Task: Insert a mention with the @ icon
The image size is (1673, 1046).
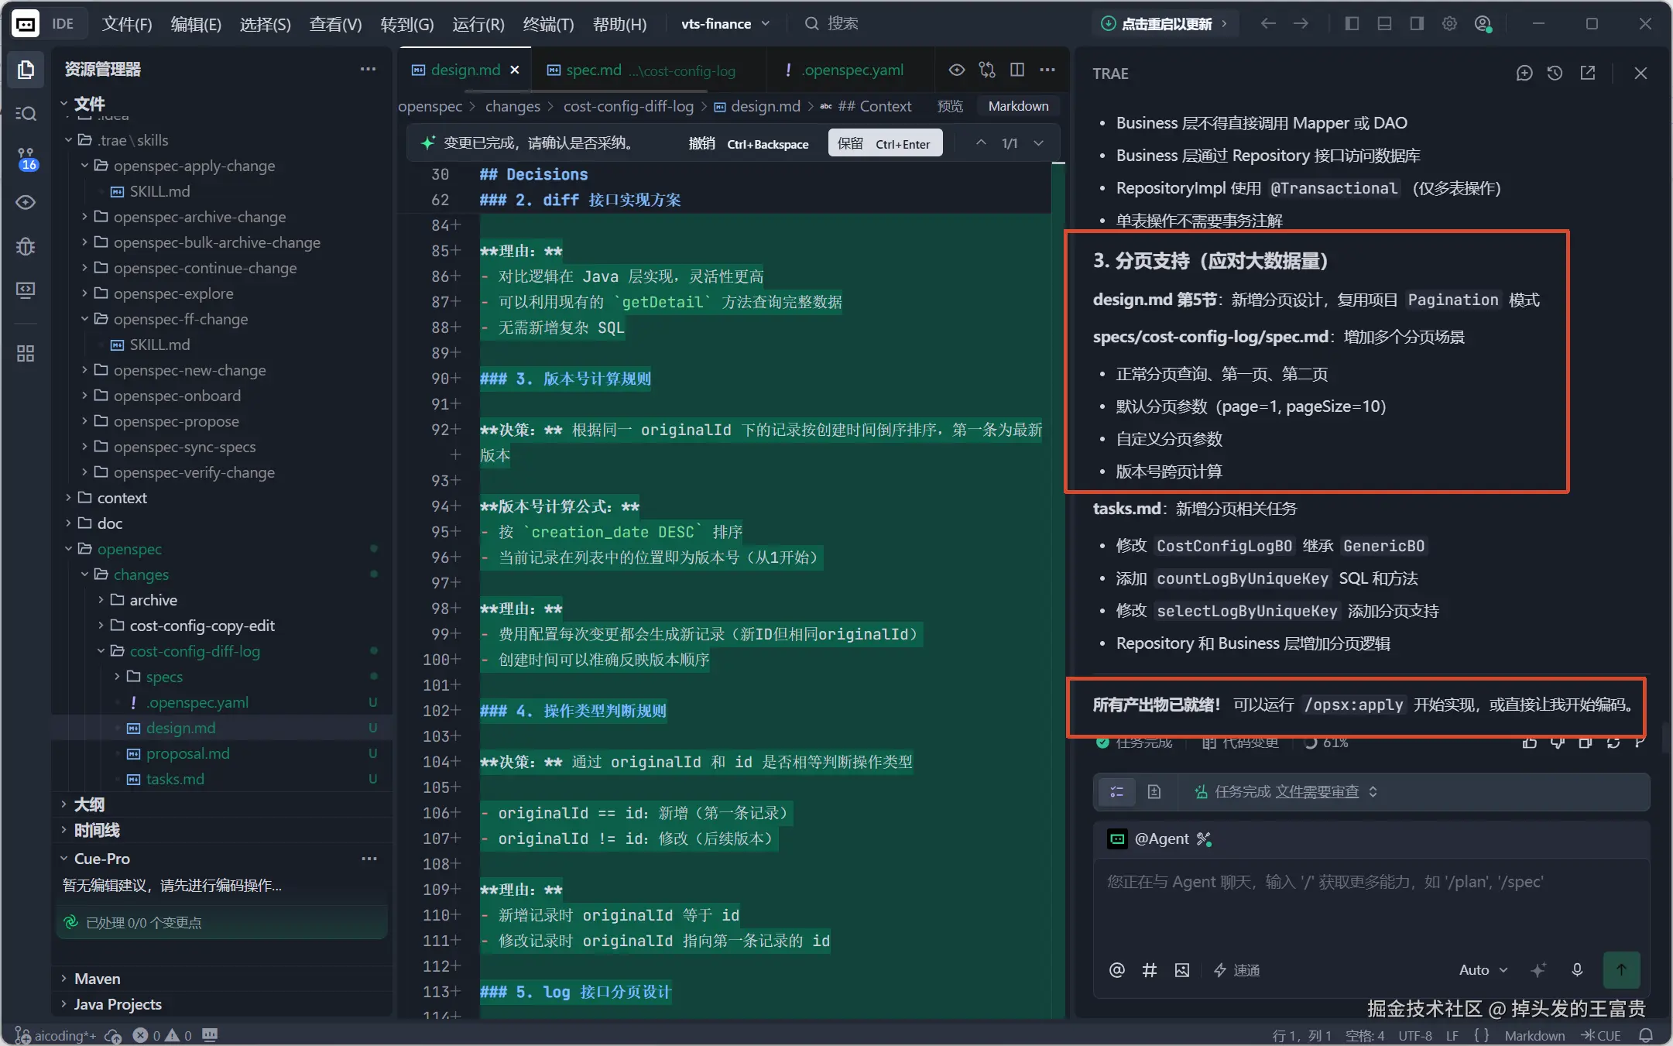Action: pyautogui.click(x=1116, y=970)
